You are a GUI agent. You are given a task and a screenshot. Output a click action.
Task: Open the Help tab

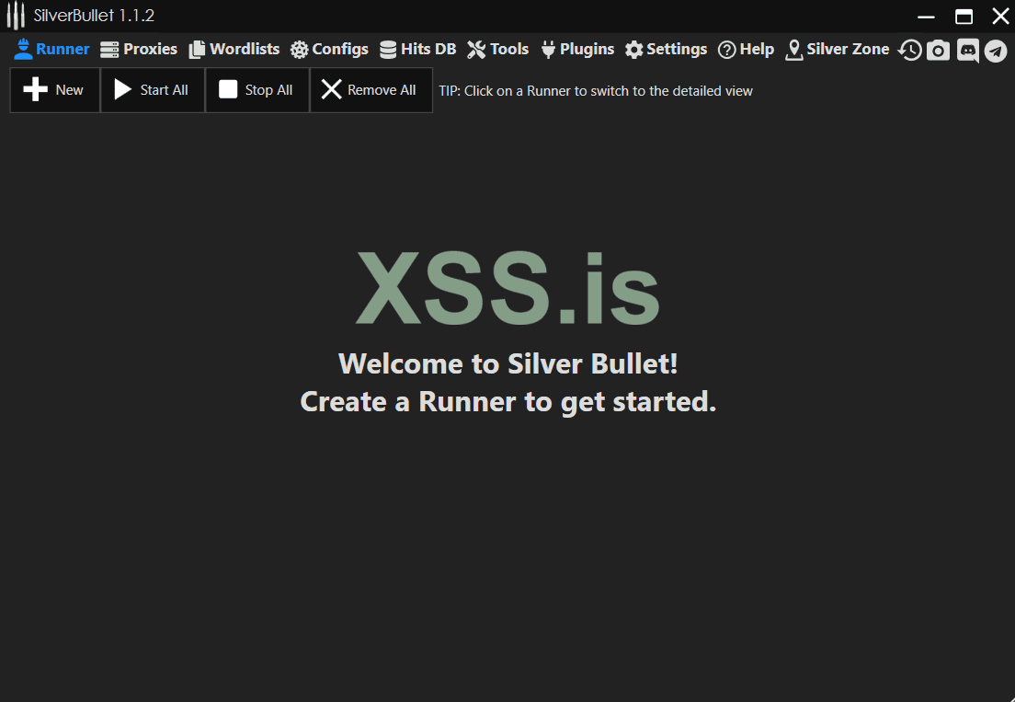pos(747,49)
